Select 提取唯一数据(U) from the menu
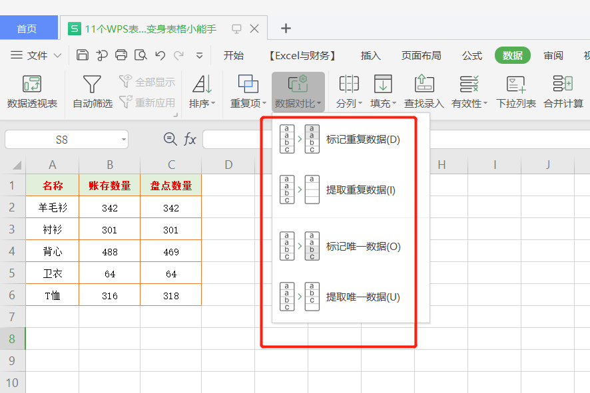Screen dimensions: 590x393 point(362,297)
